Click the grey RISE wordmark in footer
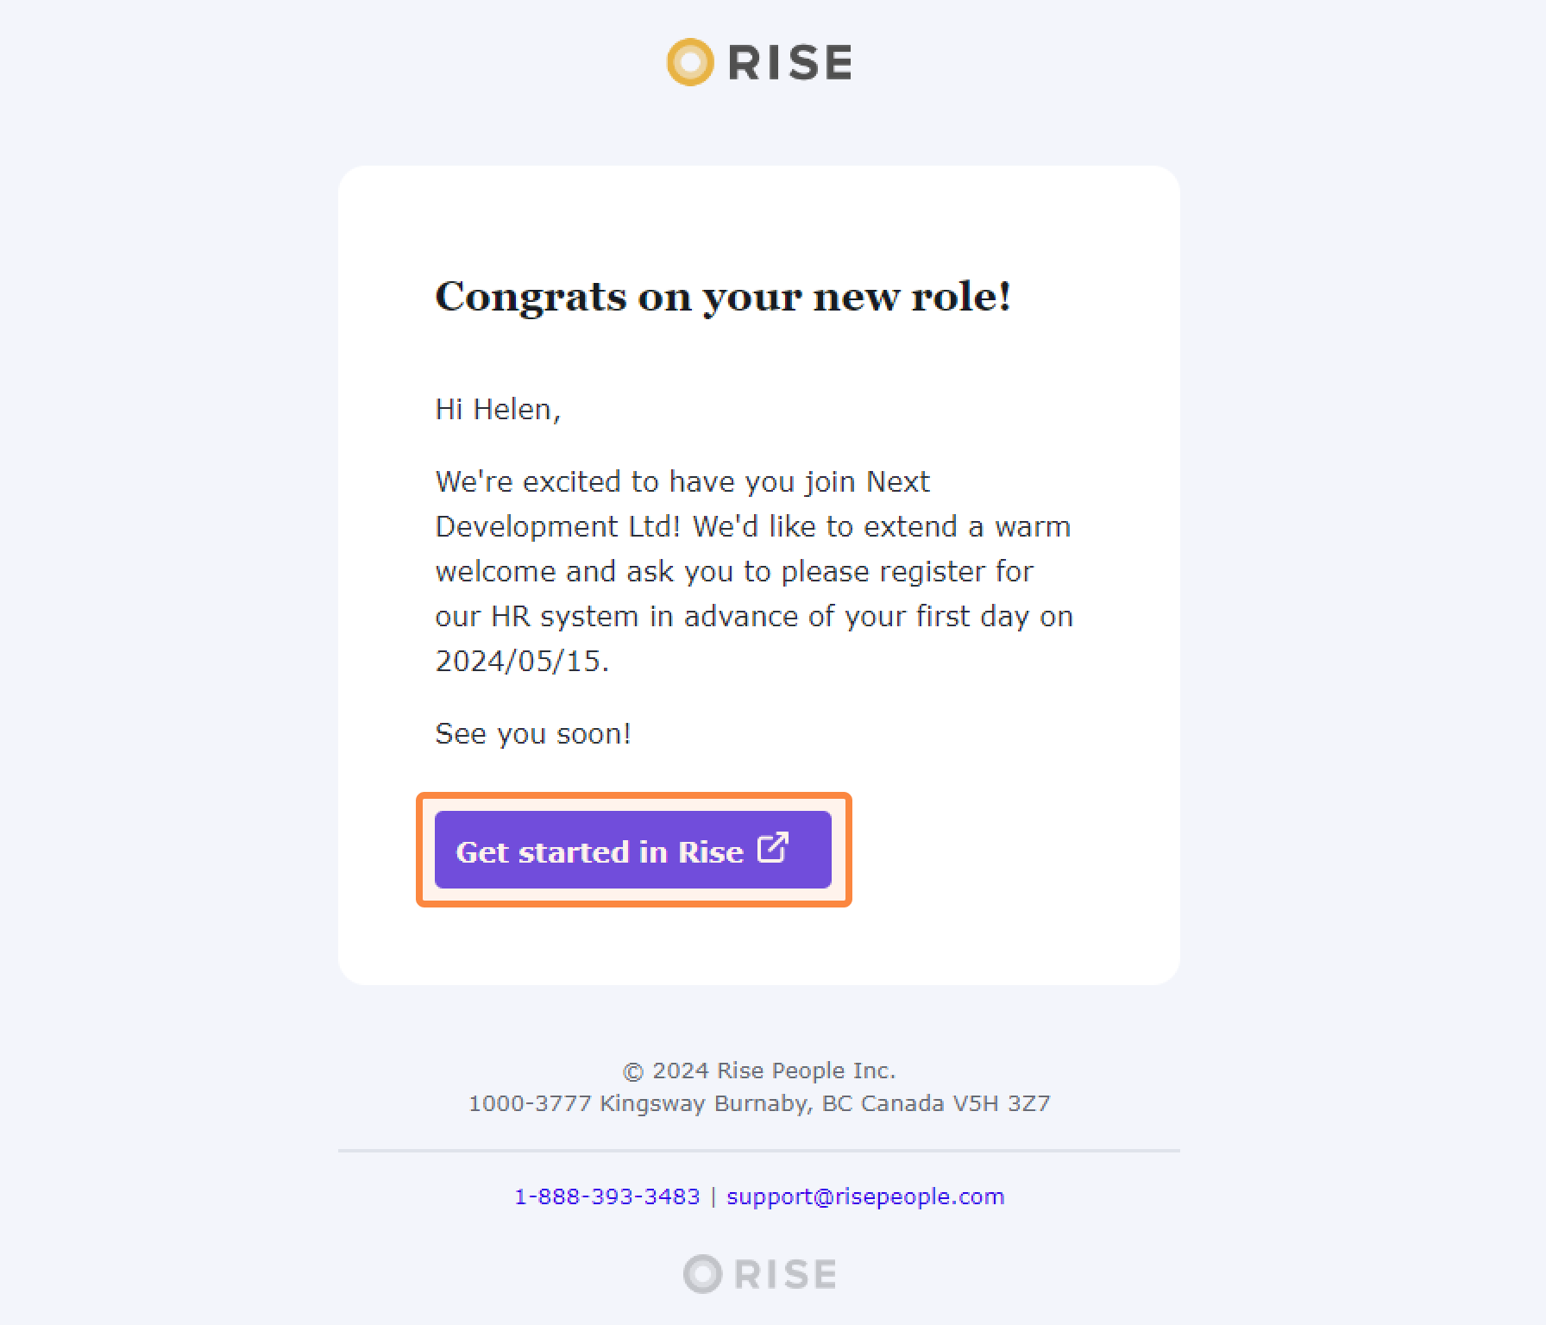This screenshot has width=1546, height=1325. 785,1274
